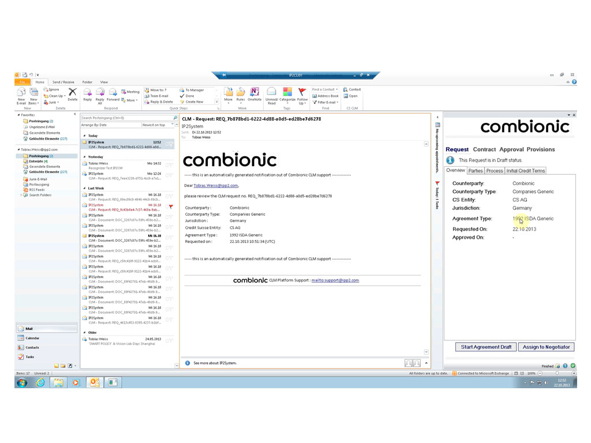Click the mailto:support@ipp2.com link
The image size is (591, 443).
[x=335, y=280]
